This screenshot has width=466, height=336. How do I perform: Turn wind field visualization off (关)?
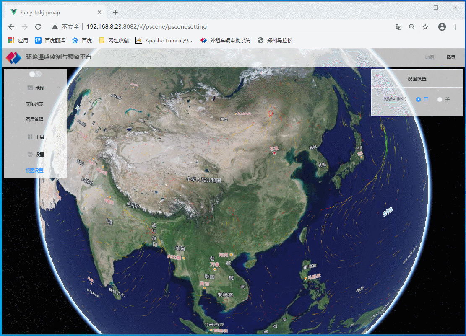pos(440,99)
